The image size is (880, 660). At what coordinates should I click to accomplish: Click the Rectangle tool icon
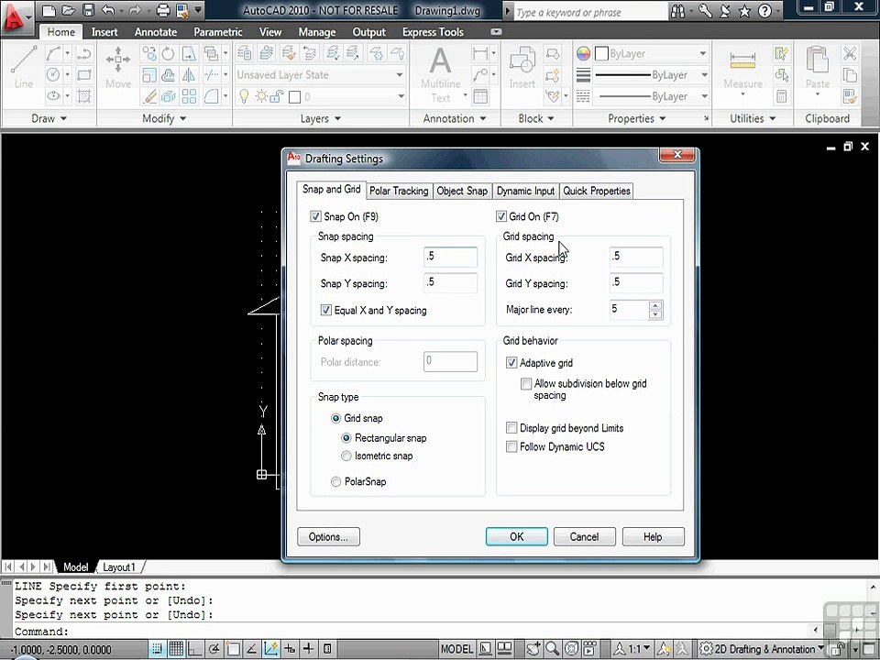click(x=84, y=74)
